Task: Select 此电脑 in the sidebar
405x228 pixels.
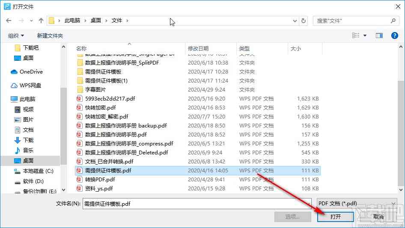Action: tap(27, 99)
